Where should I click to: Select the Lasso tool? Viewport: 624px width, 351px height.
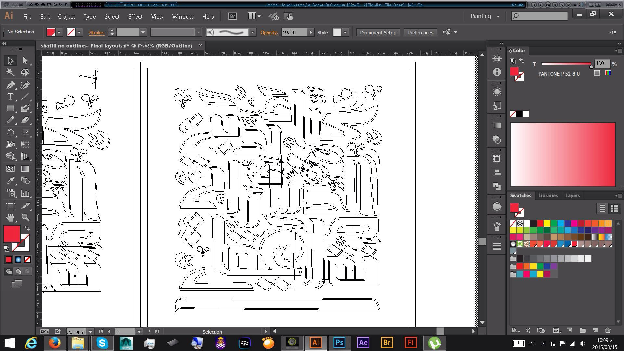(x=25, y=72)
